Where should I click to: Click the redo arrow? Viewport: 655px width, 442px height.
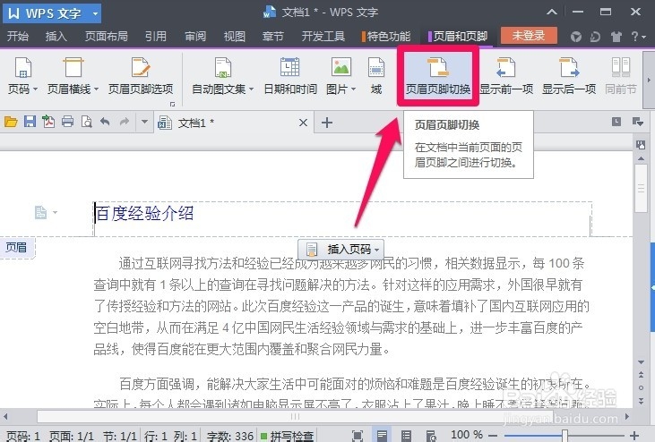124,122
